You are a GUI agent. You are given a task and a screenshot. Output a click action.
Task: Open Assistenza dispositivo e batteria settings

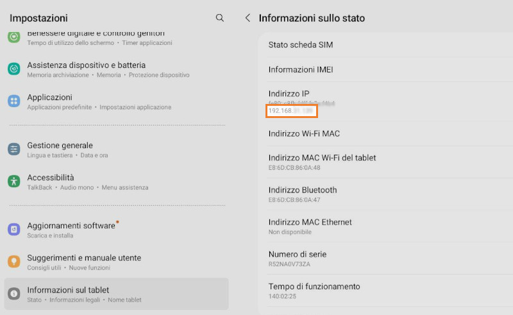point(116,69)
